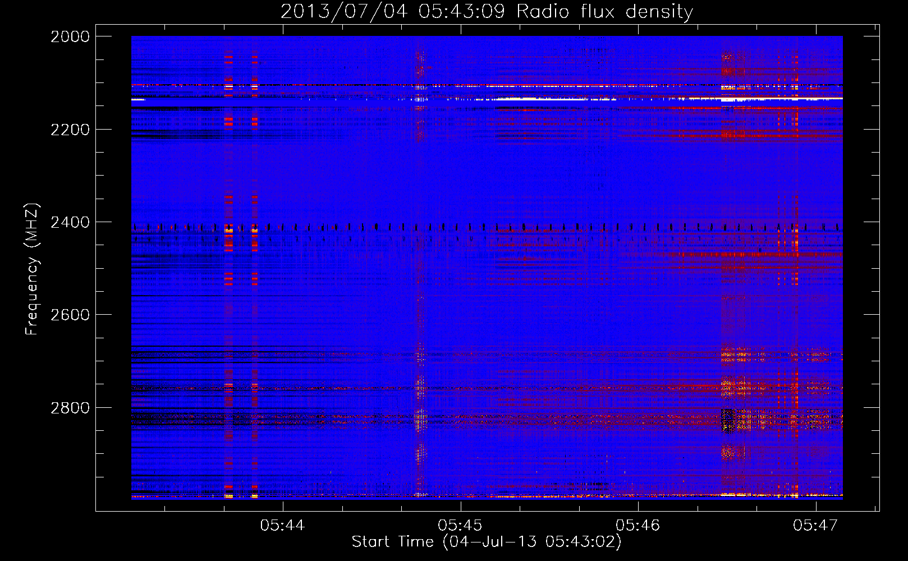Click the "Start Time (04-Jul-13 05:43:02)" axis title
The height and width of the screenshot is (561, 908).
point(487,542)
